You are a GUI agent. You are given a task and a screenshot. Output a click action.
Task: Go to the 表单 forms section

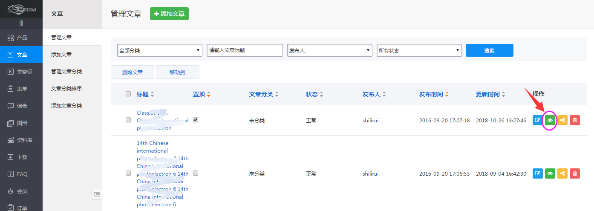[x=21, y=89]
